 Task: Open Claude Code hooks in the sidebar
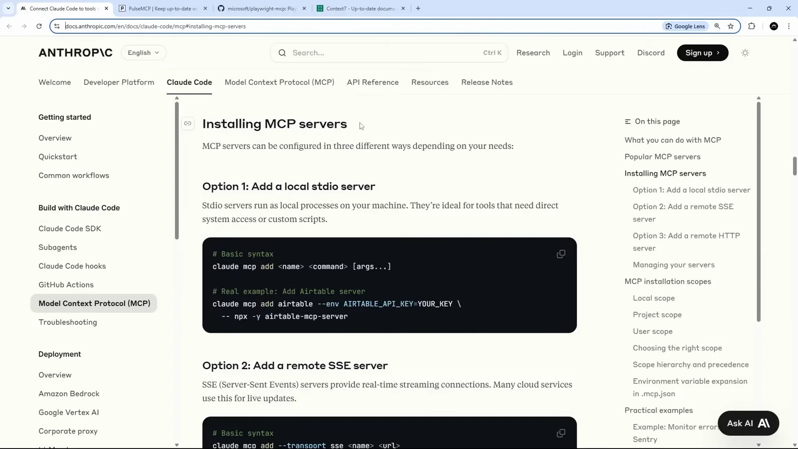[72, 266]
